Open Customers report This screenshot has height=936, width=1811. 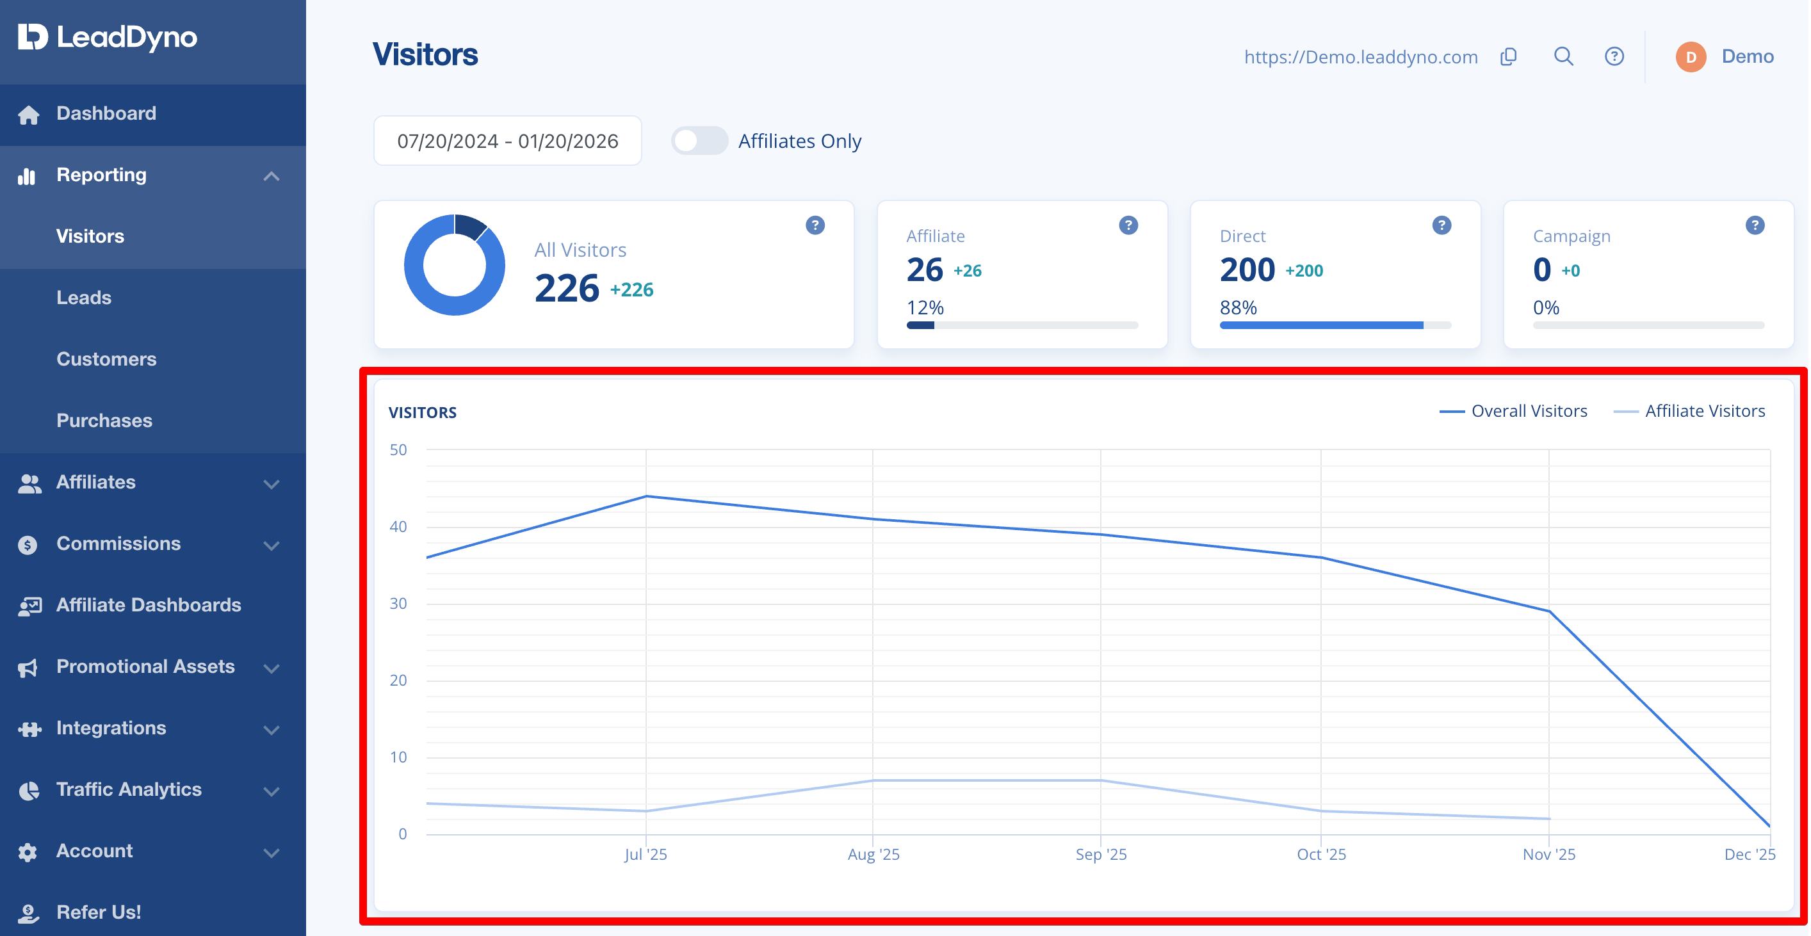[x=153, y=360]
